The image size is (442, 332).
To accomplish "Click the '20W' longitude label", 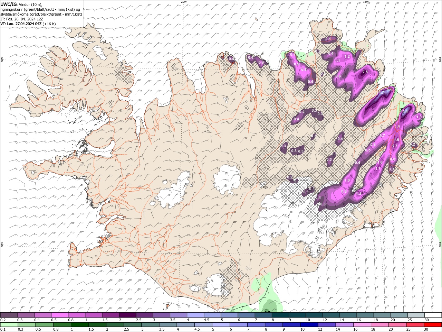I will tap(184, 2).
